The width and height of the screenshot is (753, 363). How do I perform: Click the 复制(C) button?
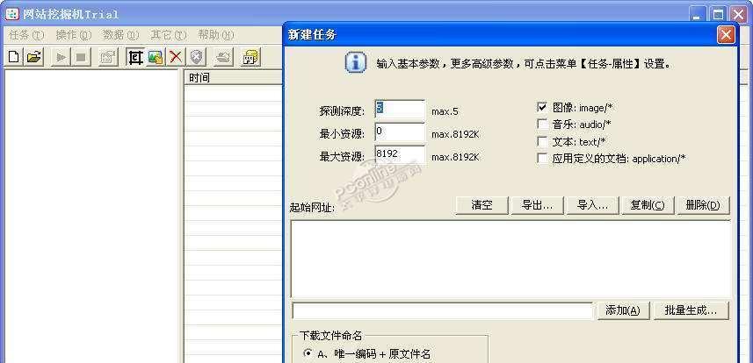[648, 205]
